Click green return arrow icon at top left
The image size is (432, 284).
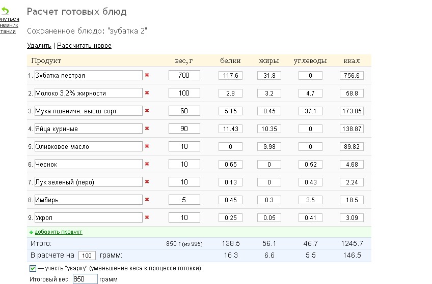(x=5, y=11)
